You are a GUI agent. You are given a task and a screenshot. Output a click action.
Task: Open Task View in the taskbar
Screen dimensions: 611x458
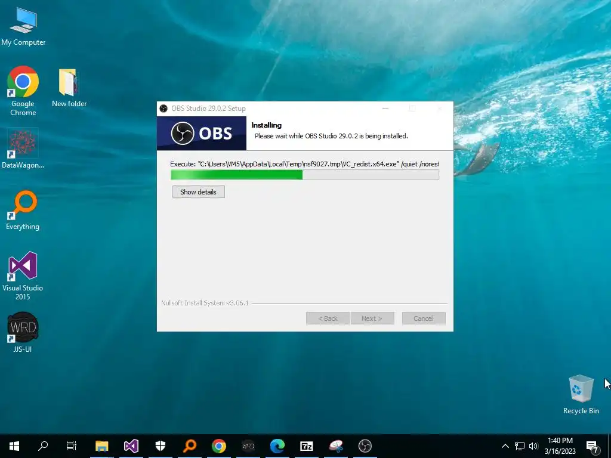click(x=72, y=446)
